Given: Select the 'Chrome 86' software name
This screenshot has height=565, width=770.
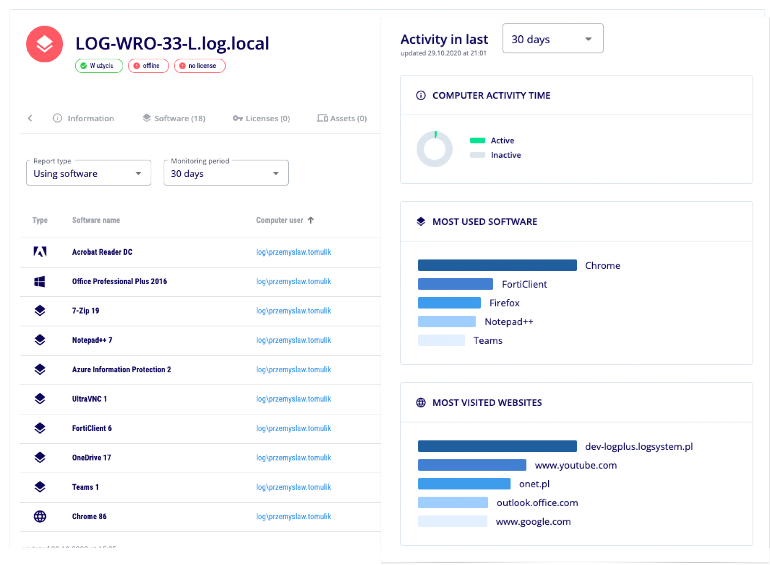Looking at the screenshot, I should coord(89,516).
